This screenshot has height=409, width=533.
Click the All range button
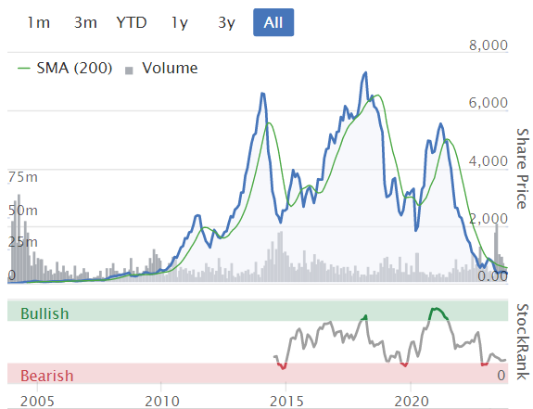pos(273,22)
